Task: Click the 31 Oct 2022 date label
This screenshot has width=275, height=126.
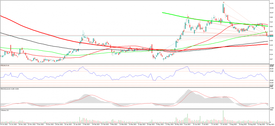Action: (x=13, y=124)
